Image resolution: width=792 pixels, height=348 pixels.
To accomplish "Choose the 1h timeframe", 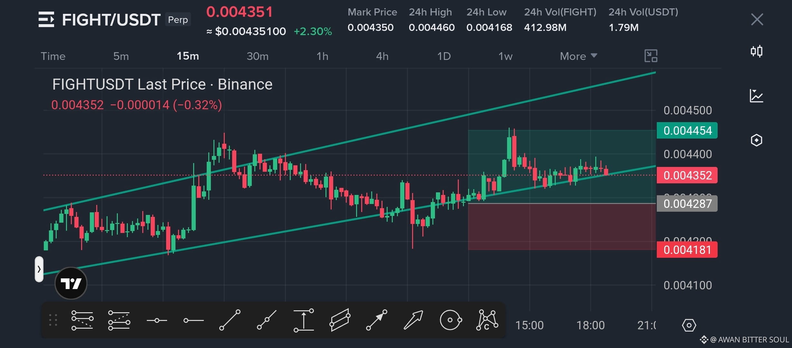I will [322, 56].
